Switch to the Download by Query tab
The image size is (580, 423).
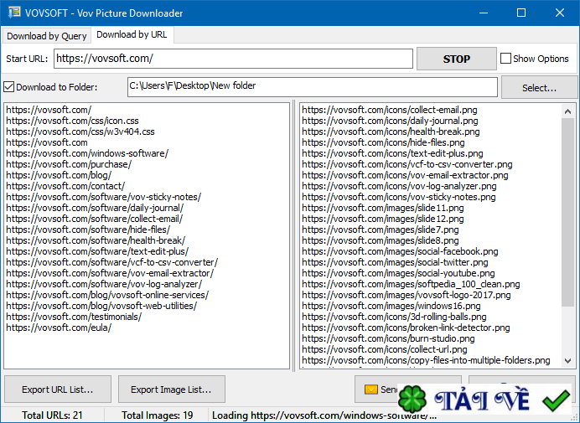(x=47, y=36)
